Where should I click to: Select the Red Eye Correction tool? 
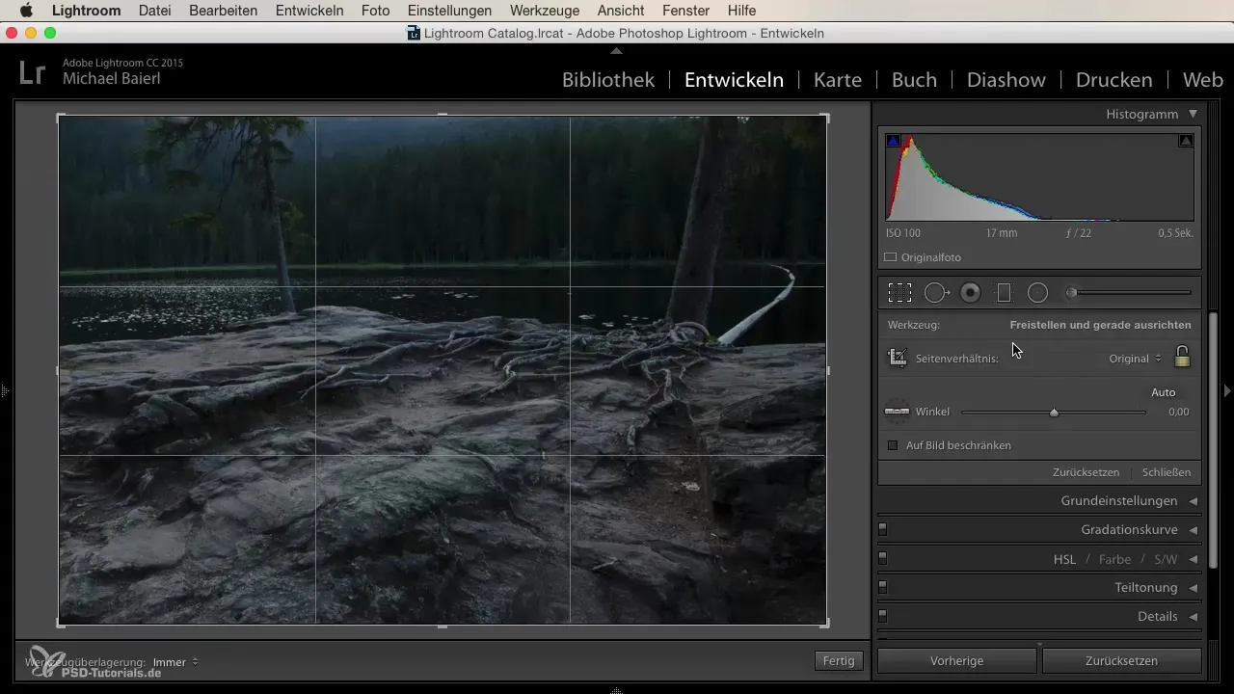click(971, 292)
